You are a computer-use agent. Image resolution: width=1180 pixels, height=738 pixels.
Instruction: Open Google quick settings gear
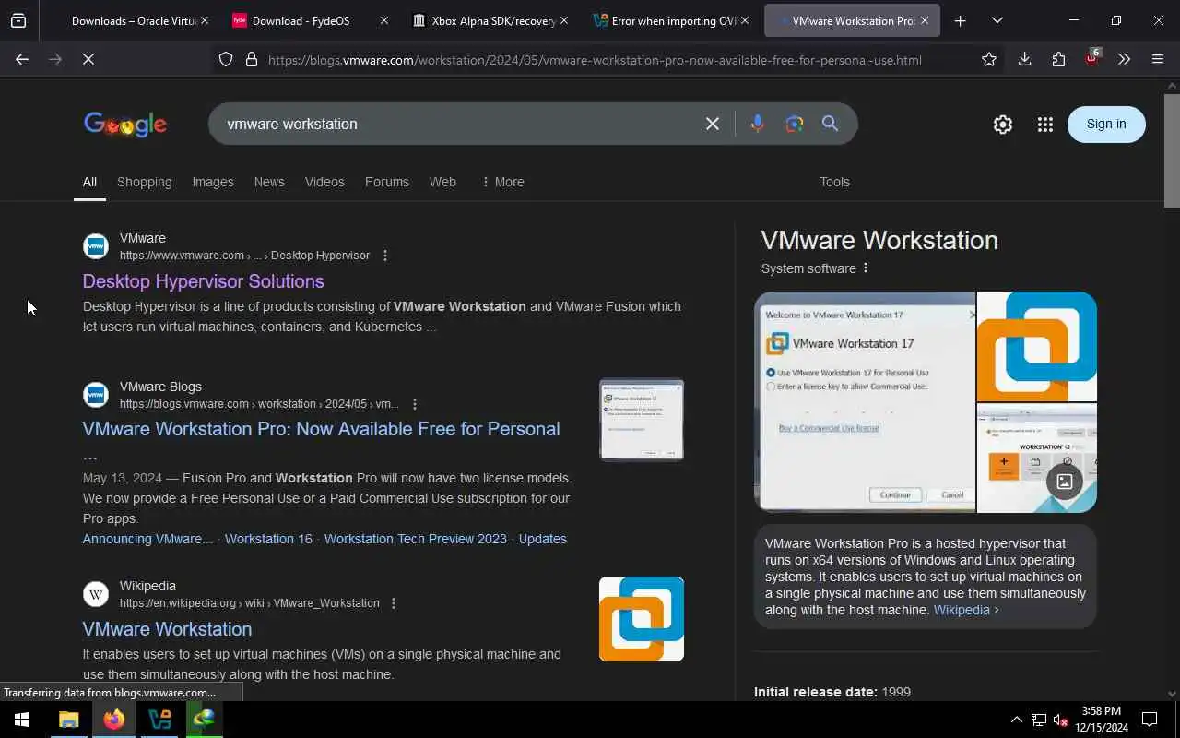tap(1003, 125)
